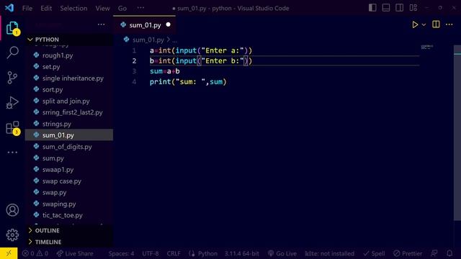Screen dimensions: 461x259
Task: Click the editor minimap preview
Action: 427,47
